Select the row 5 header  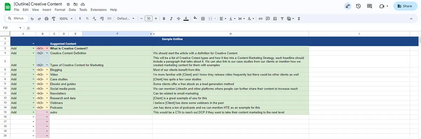tap(5, 61)
